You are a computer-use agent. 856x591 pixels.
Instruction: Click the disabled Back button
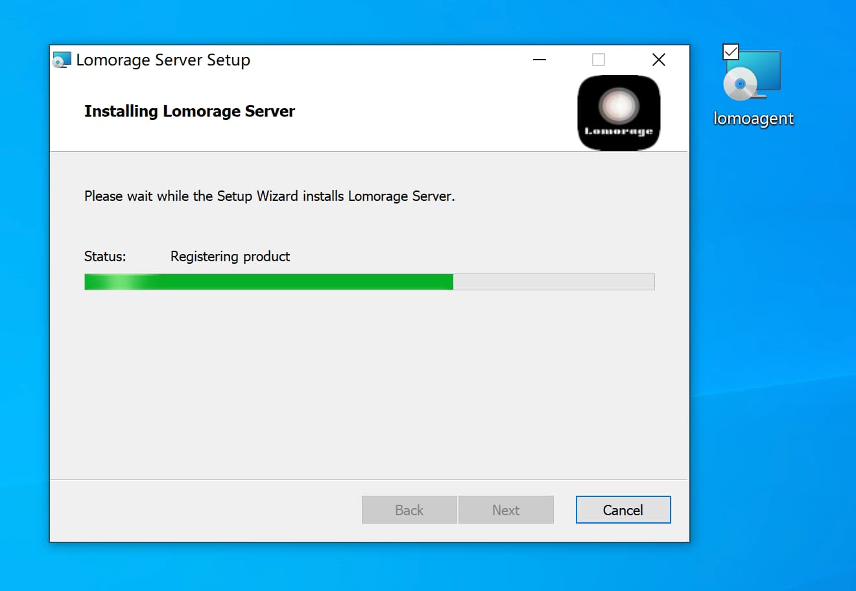pyautogui.click(x=409, y=510)
